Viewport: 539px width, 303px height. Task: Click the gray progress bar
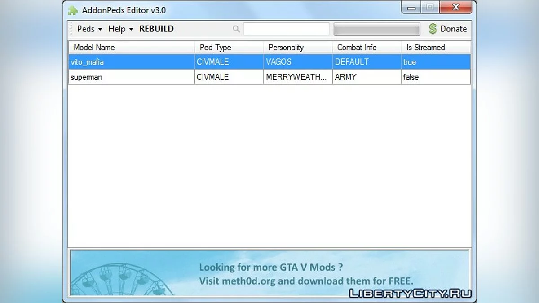(x=376, y=29)
